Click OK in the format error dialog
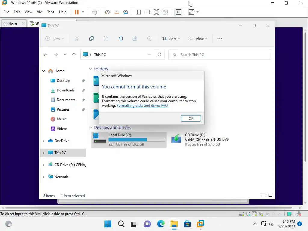 tap(191, 118)
